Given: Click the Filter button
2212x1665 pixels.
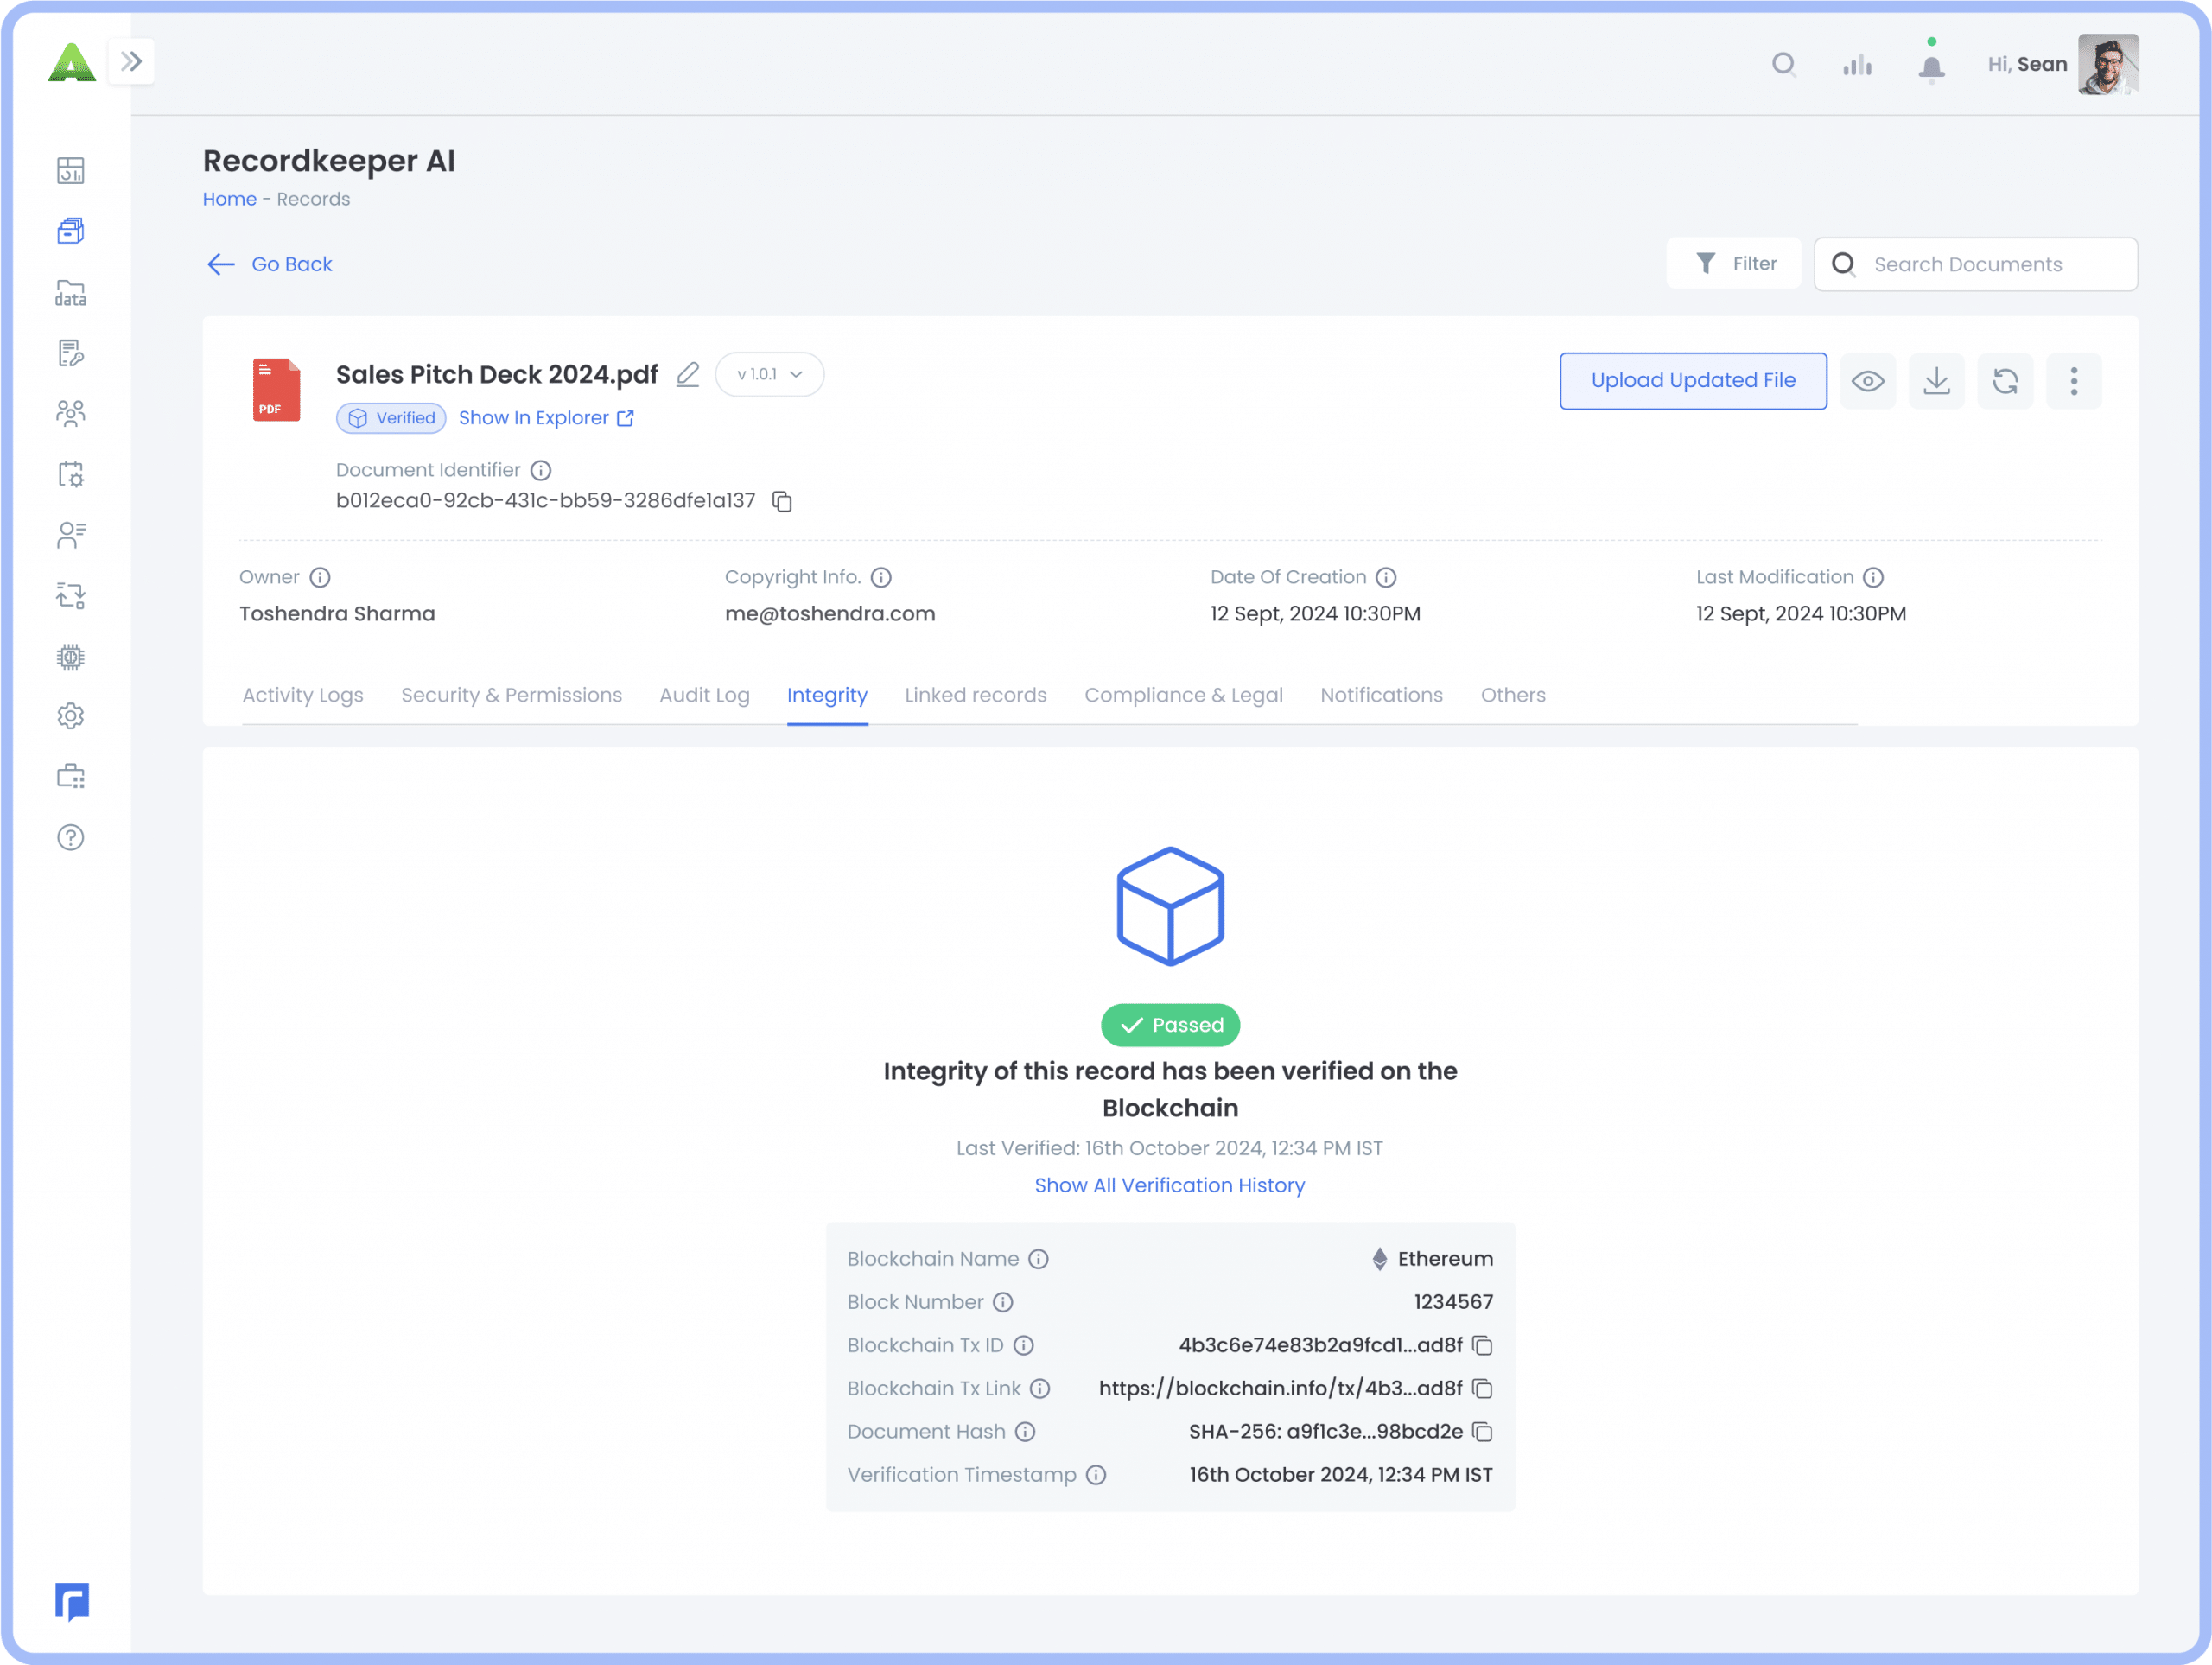Looking at the screenshot, I should pos(1734,264).
